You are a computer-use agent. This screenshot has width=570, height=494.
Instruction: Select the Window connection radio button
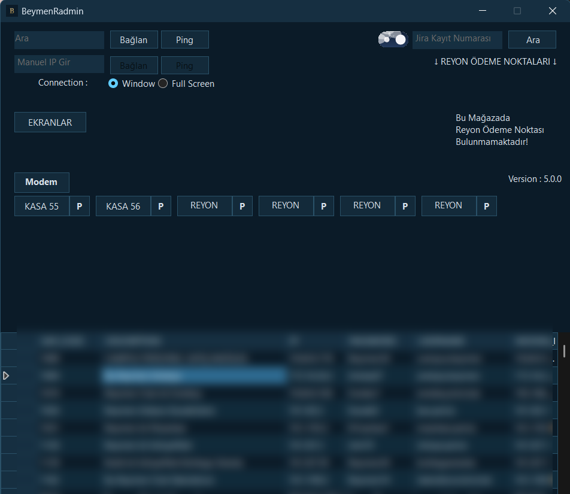coord(113,84)
